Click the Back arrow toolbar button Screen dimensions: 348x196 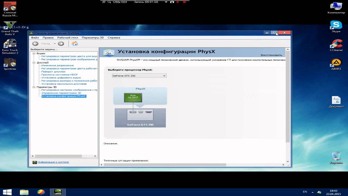tap(35, 44)
